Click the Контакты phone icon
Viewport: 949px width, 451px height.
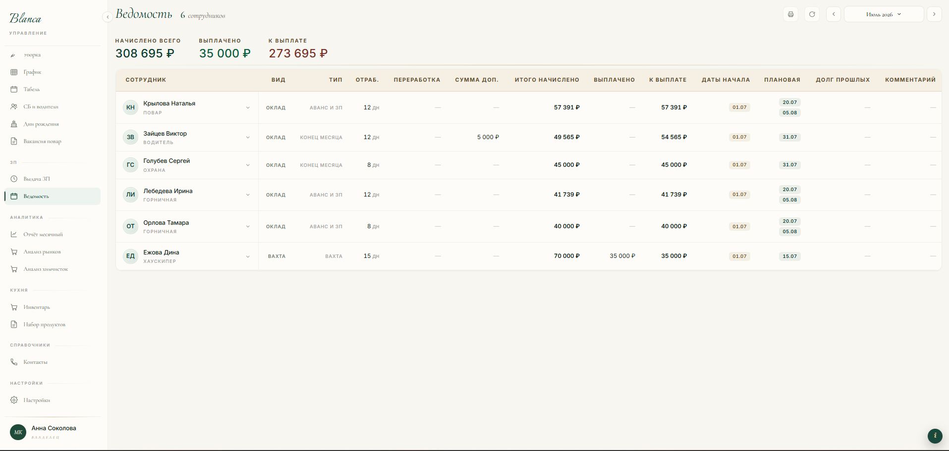click(14, 362)
